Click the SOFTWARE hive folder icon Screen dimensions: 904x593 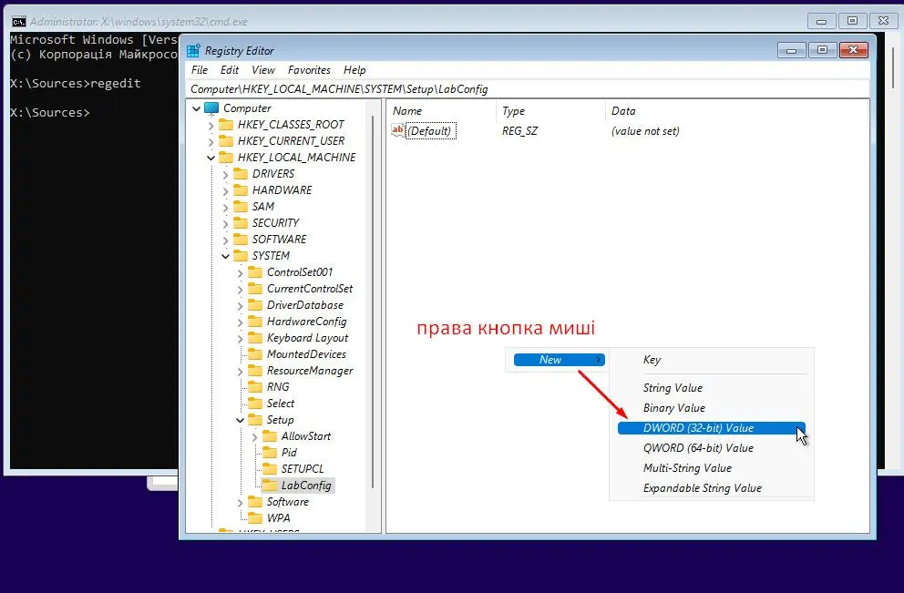point(241,240)
